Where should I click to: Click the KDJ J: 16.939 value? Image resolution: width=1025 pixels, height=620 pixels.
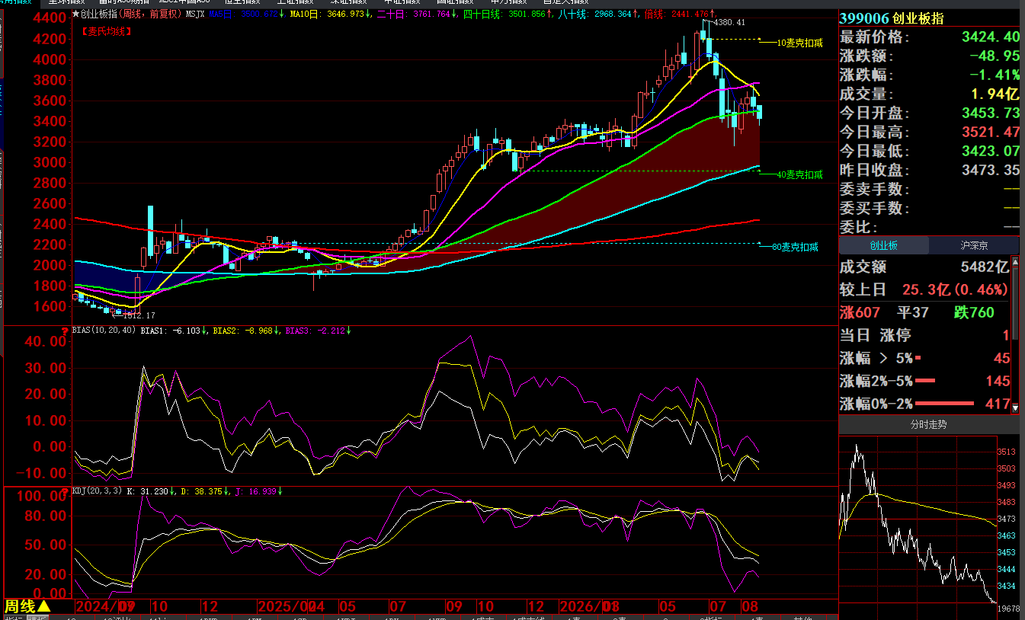tap(259, 491)
